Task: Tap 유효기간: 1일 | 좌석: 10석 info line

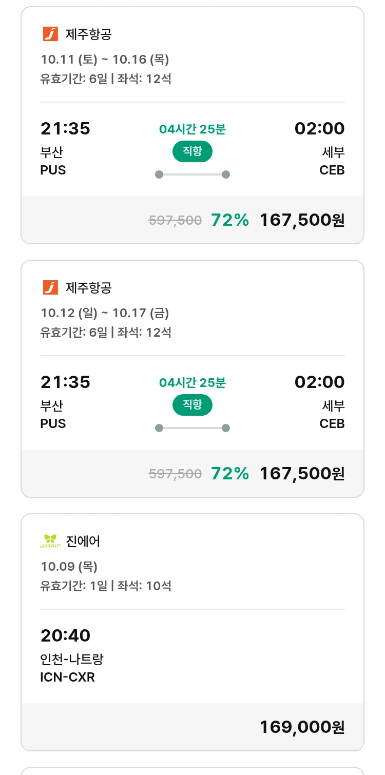Action: pos(106,586)
